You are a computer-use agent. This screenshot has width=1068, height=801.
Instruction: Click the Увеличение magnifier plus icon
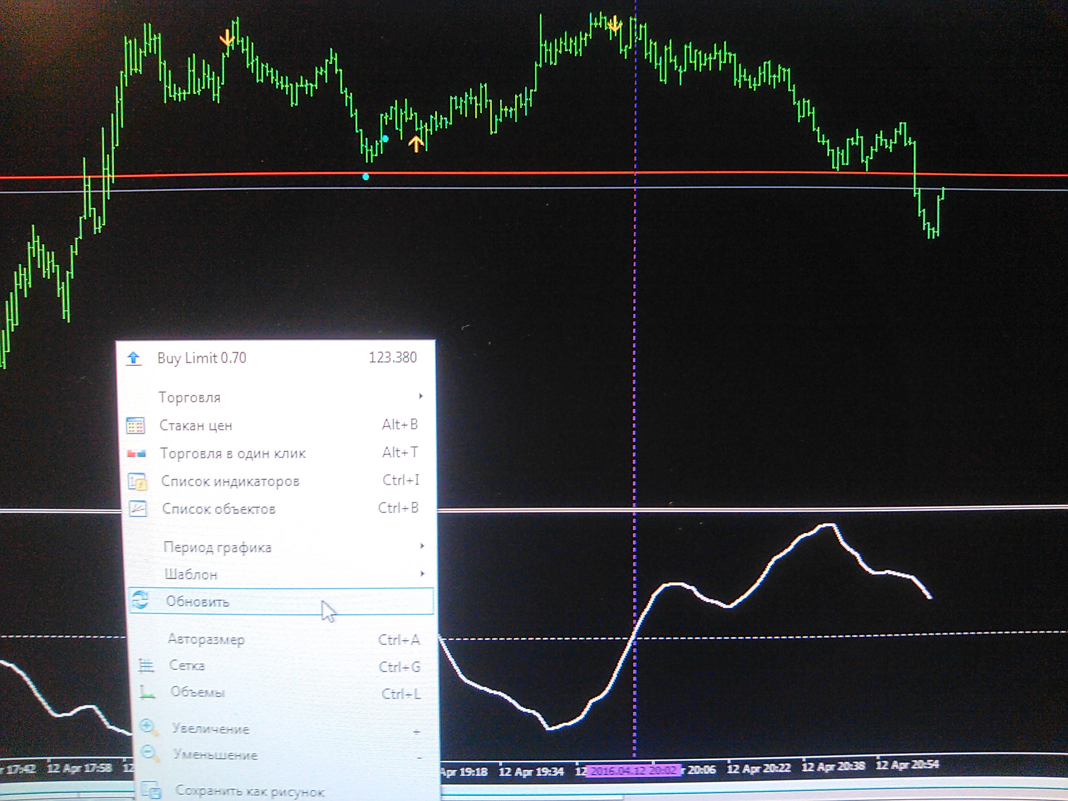(149, 727)
